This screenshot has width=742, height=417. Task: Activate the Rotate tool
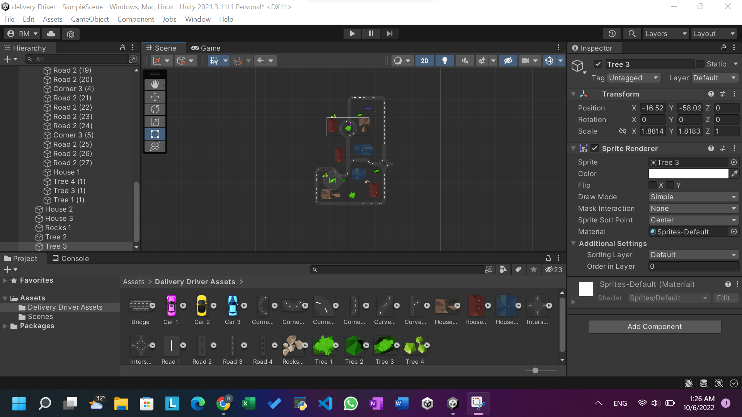(x=155, y=109)
